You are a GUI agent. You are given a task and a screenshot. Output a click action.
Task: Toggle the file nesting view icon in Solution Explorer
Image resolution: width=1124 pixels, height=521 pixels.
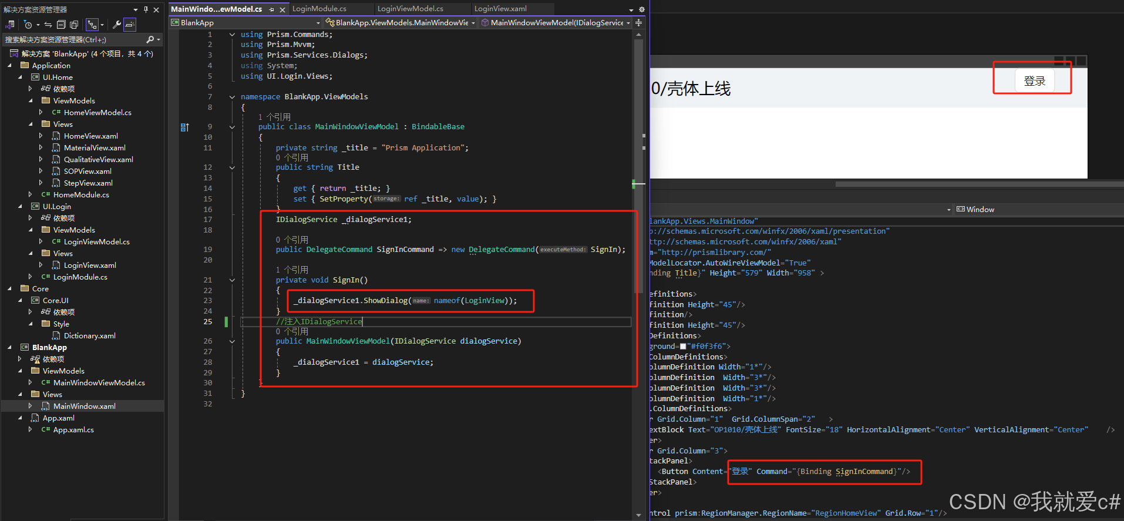92,25
